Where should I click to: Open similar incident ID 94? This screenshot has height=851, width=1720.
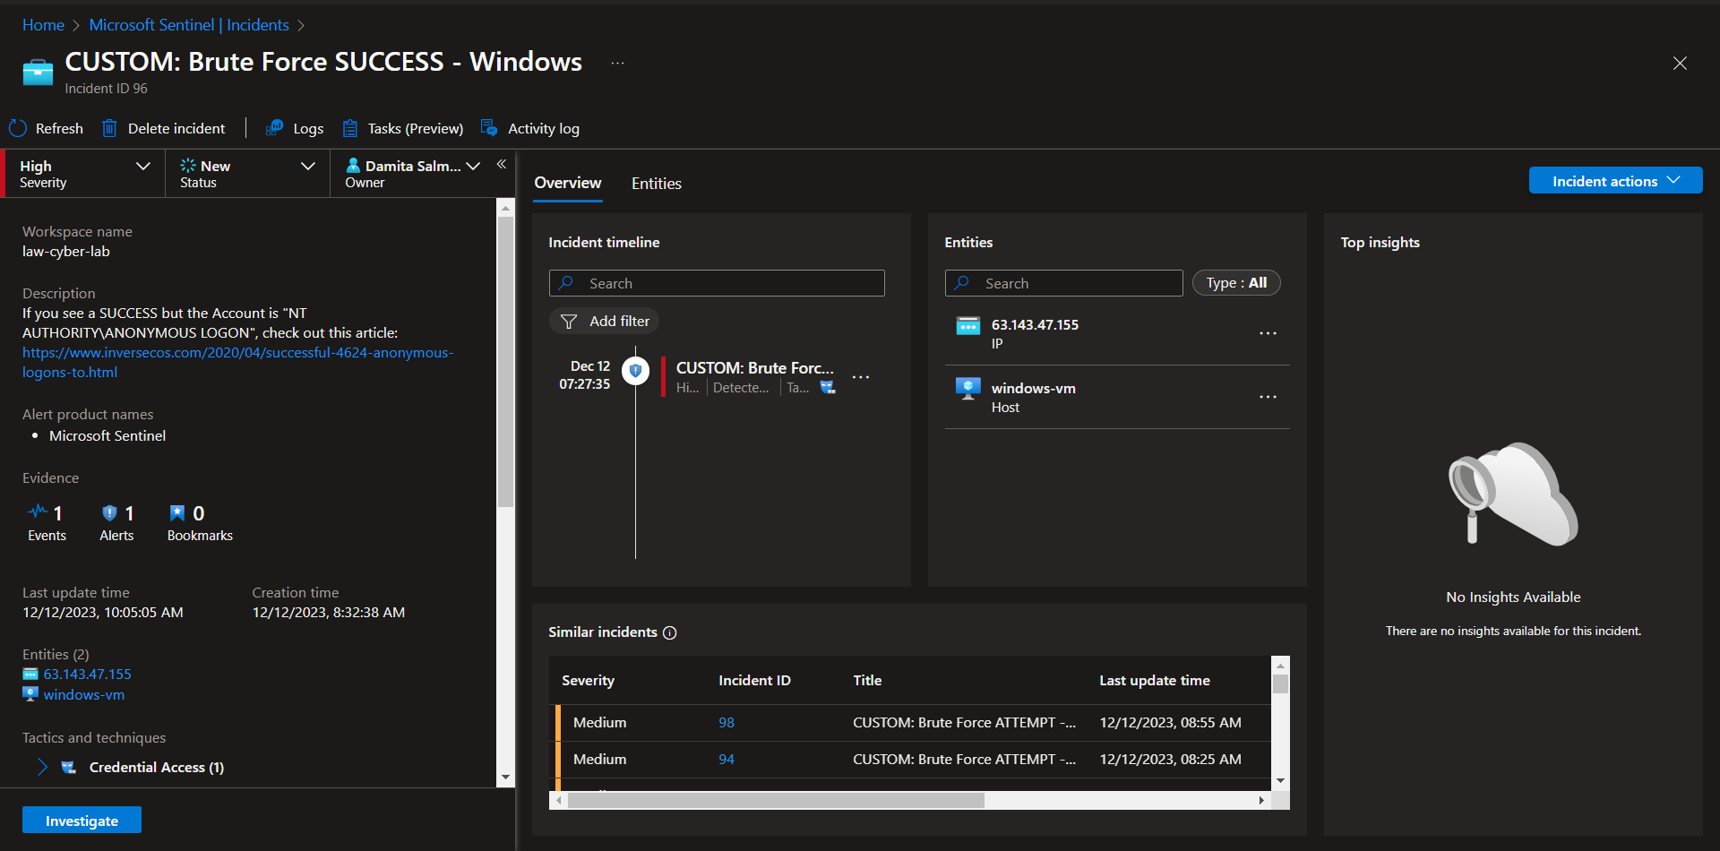727,760
